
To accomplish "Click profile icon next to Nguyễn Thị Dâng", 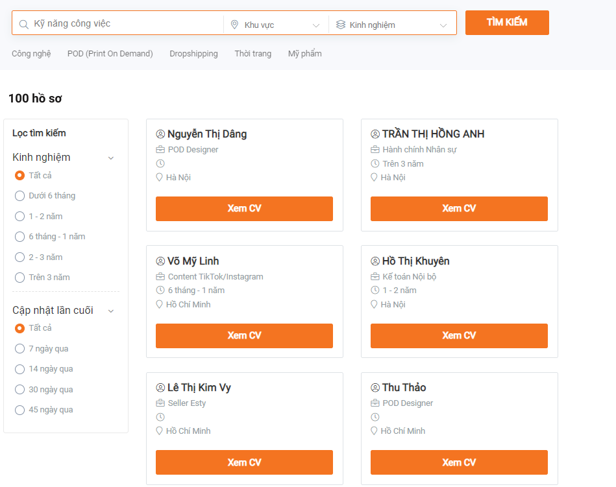I will 160,134.
